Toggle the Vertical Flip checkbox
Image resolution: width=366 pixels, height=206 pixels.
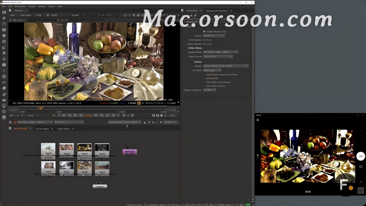point(204,78)
